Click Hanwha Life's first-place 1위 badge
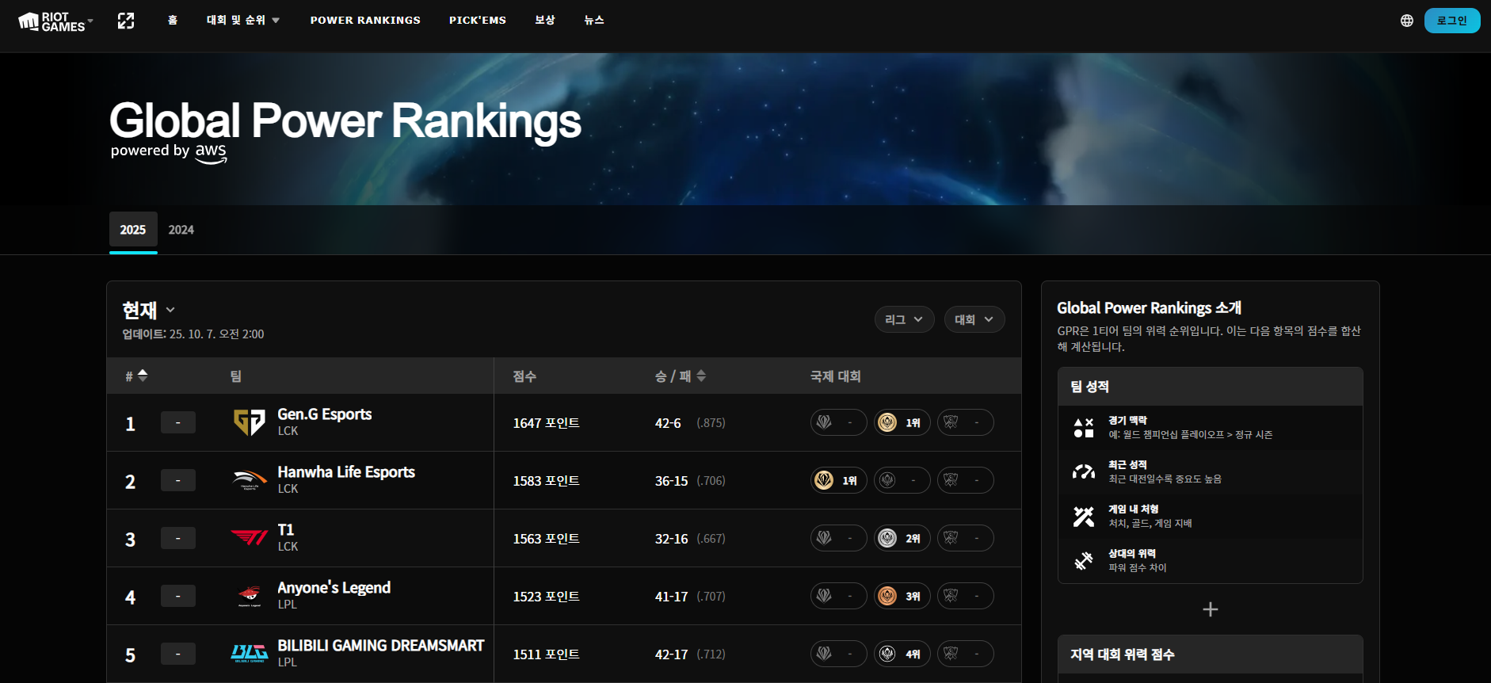The image size is (1491, 683). [839, 480]
